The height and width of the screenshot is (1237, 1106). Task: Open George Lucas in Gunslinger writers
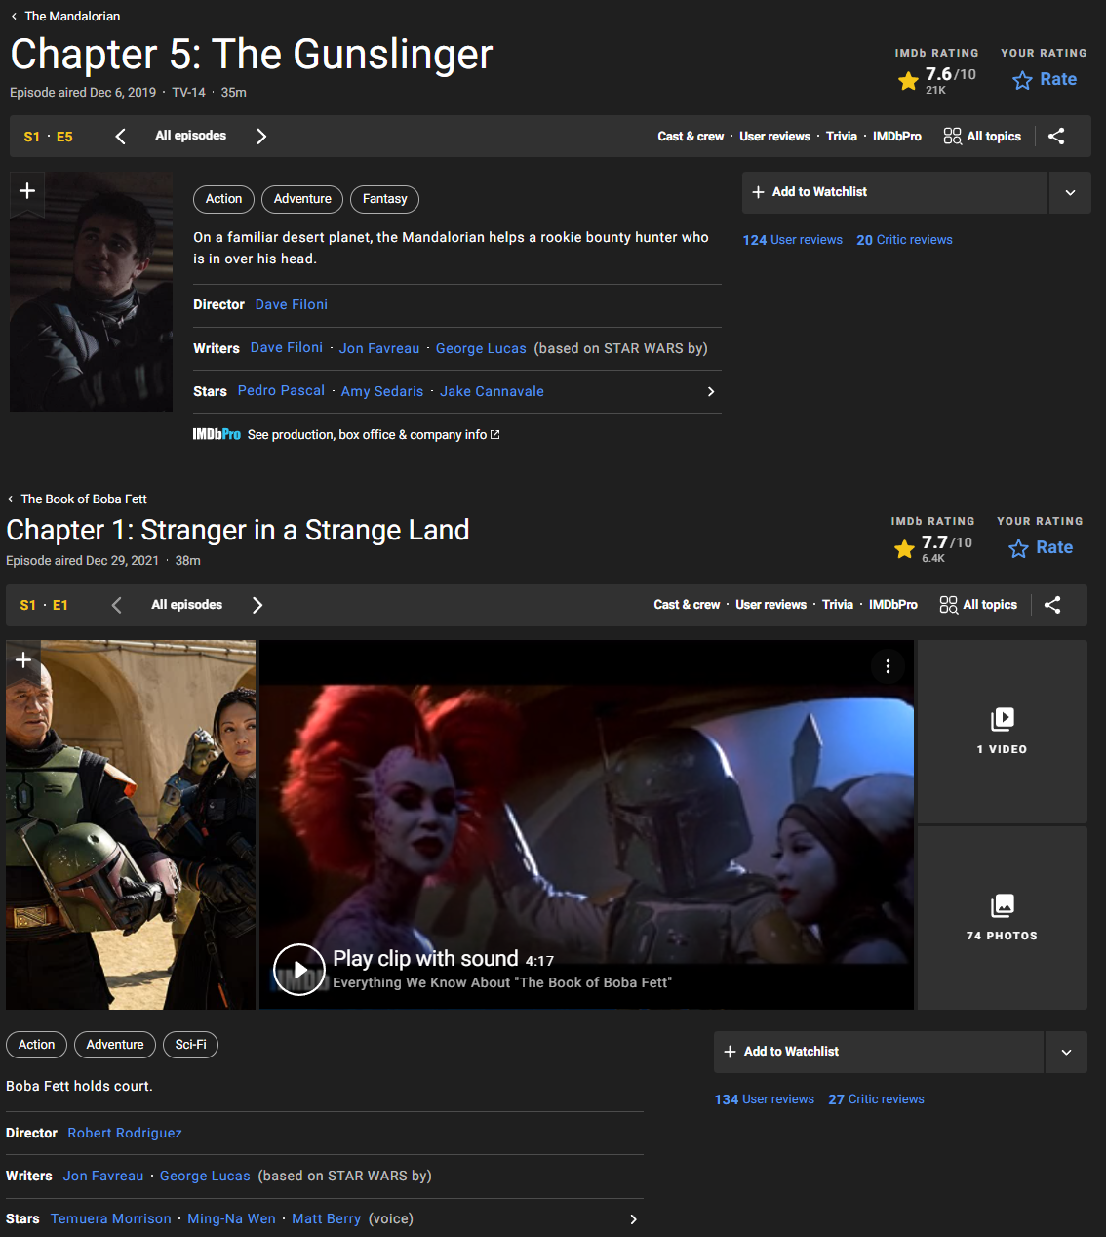coord(481,348)
